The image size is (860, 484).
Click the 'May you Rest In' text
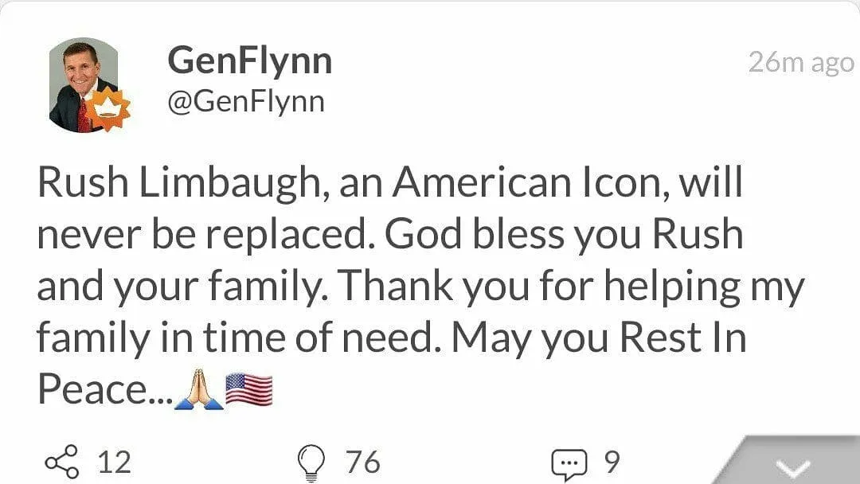tap(599, 339)
